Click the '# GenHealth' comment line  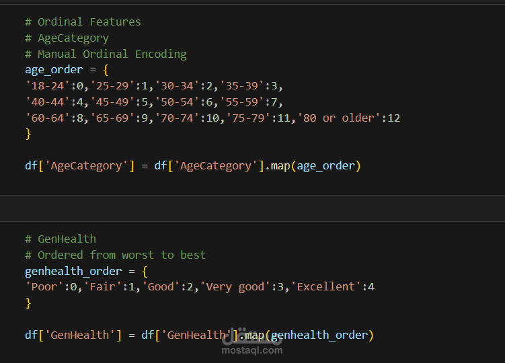(x=61, y=239)
